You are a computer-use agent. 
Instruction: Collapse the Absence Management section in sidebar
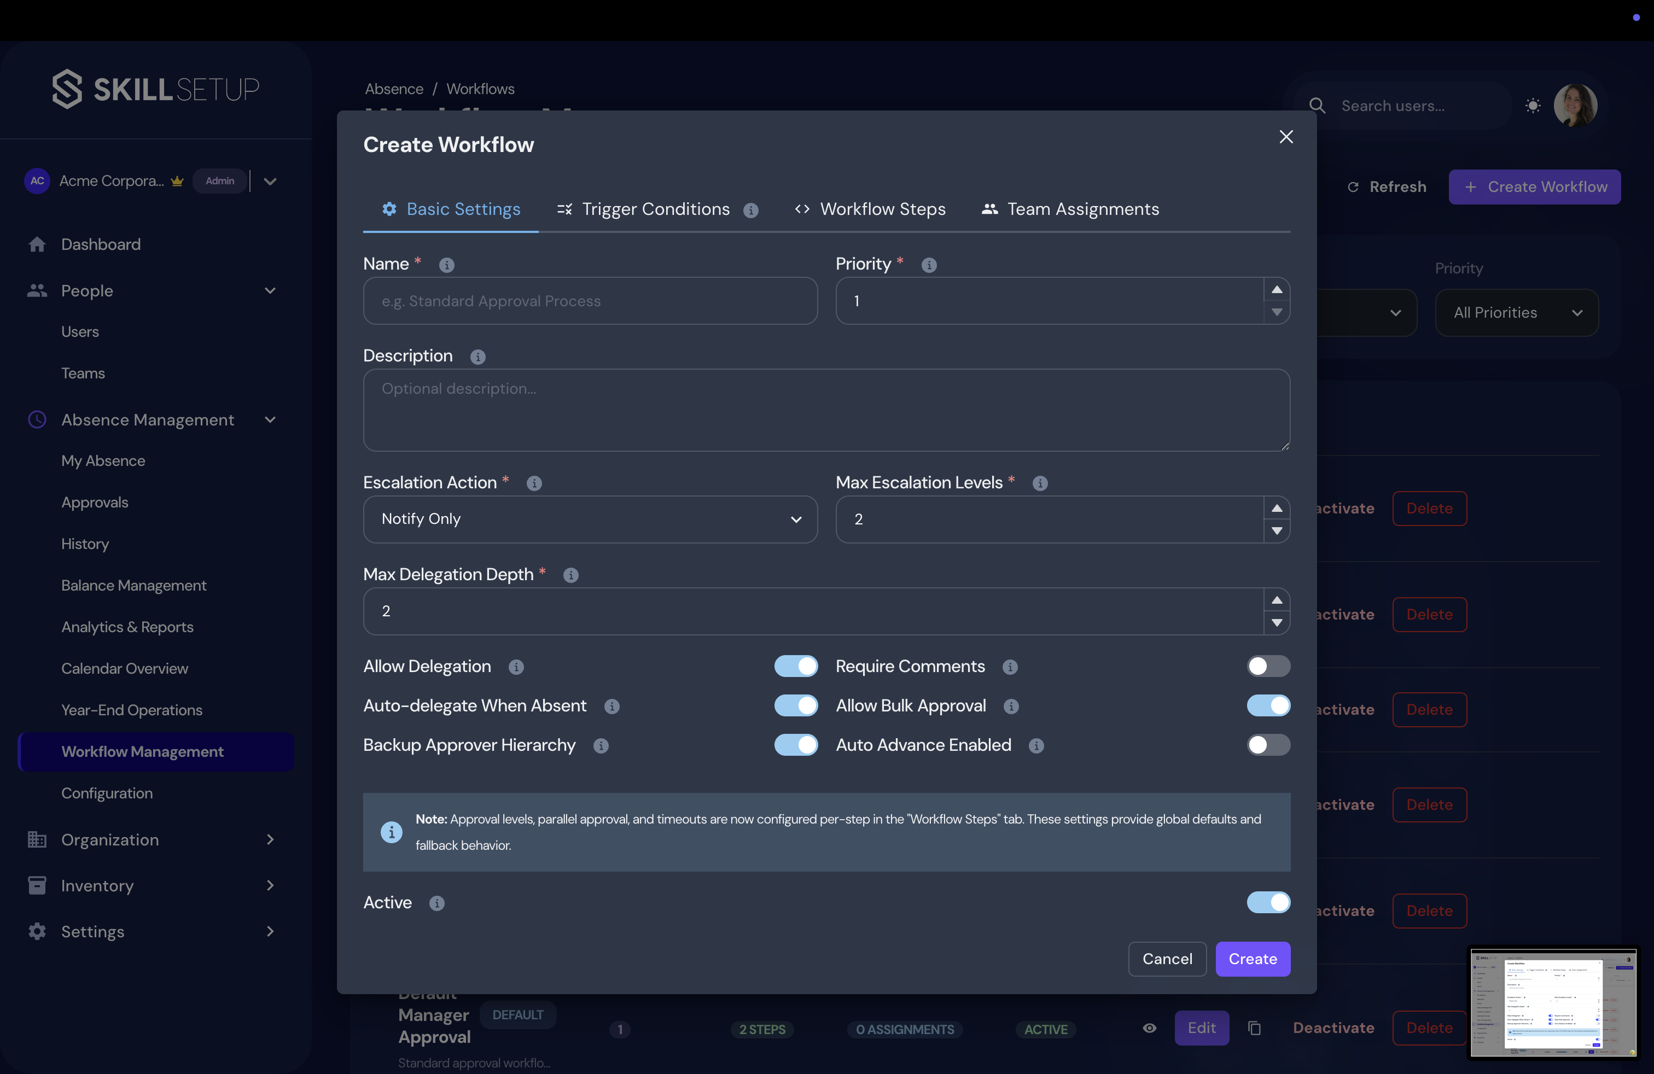pos(270,419)
